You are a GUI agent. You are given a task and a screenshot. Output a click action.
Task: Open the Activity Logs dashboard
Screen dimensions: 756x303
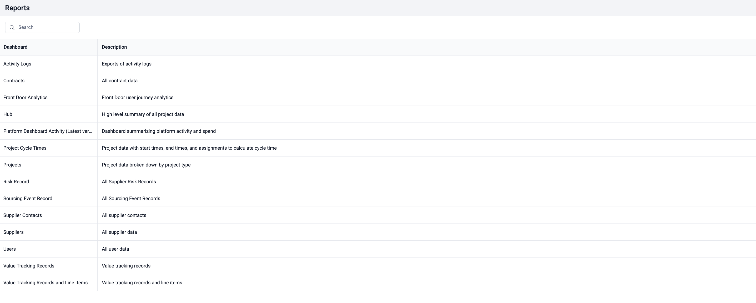(x=17, y=64)
